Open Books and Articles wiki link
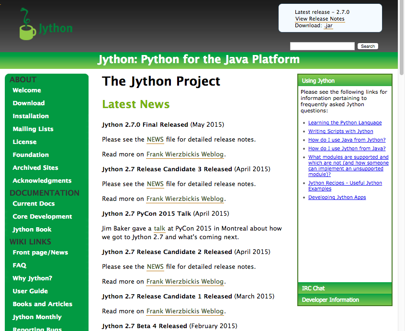The width and height of the screenshot is (405, 331). 42,304
